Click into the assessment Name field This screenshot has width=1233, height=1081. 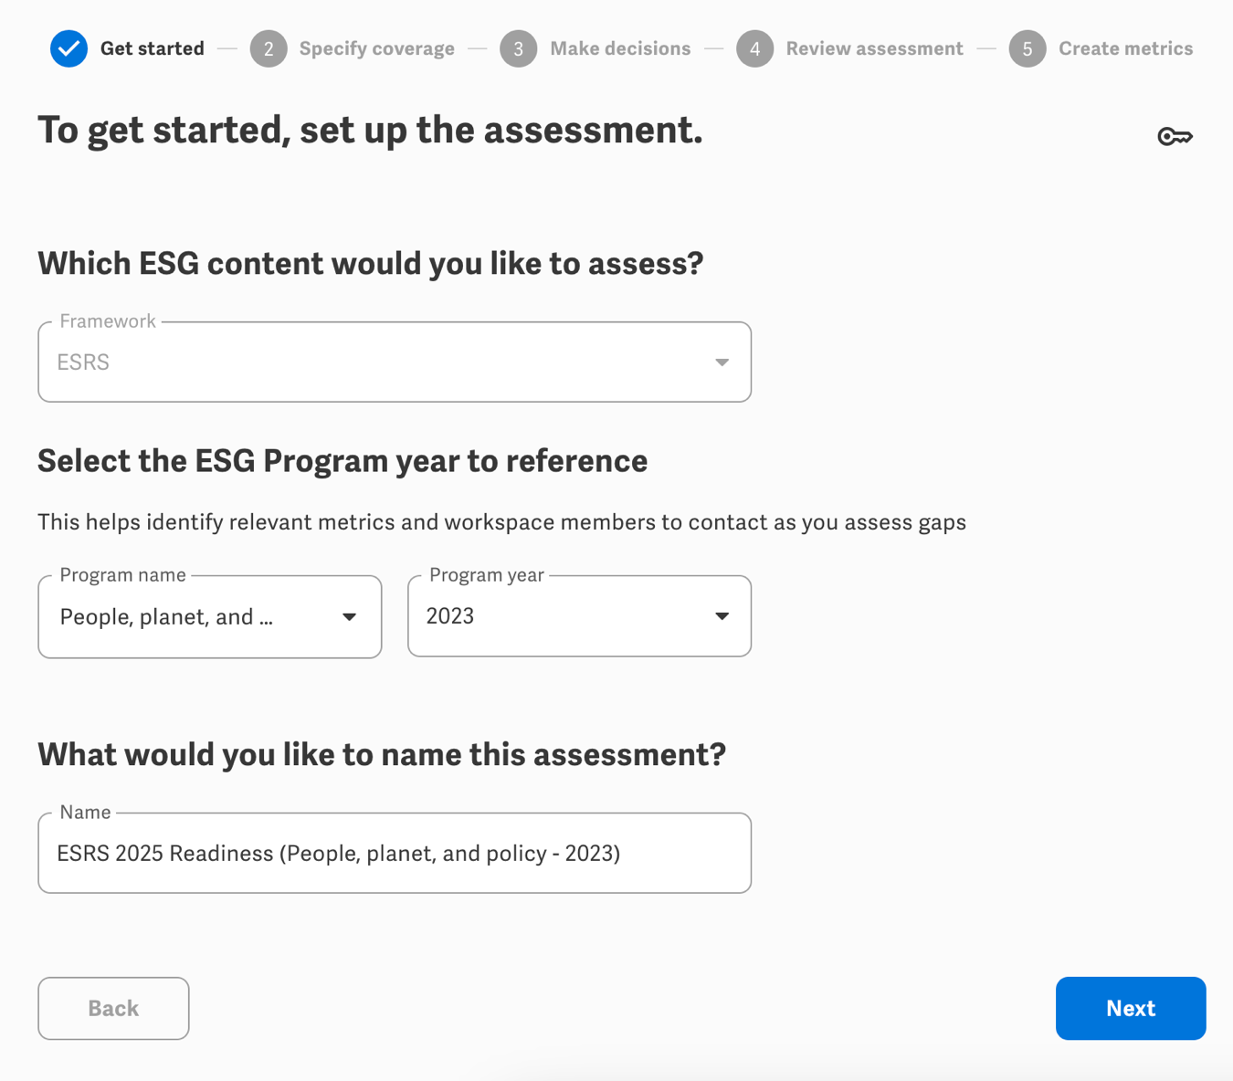pyautogui.click(x=393, y=853)
